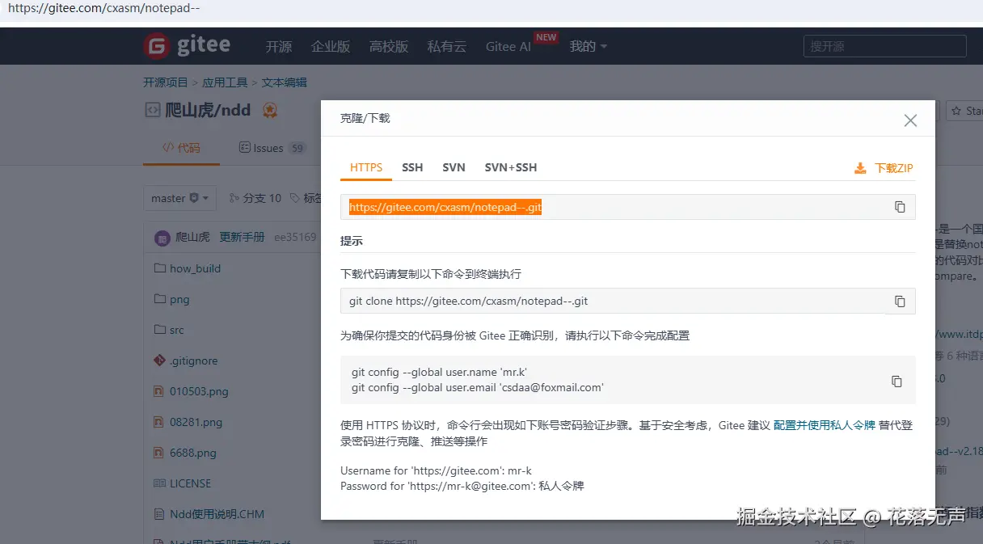Viewport: 983px width, 544px height.
Task: Expand the master branch dropdown
Action: [x=180, y=198]
